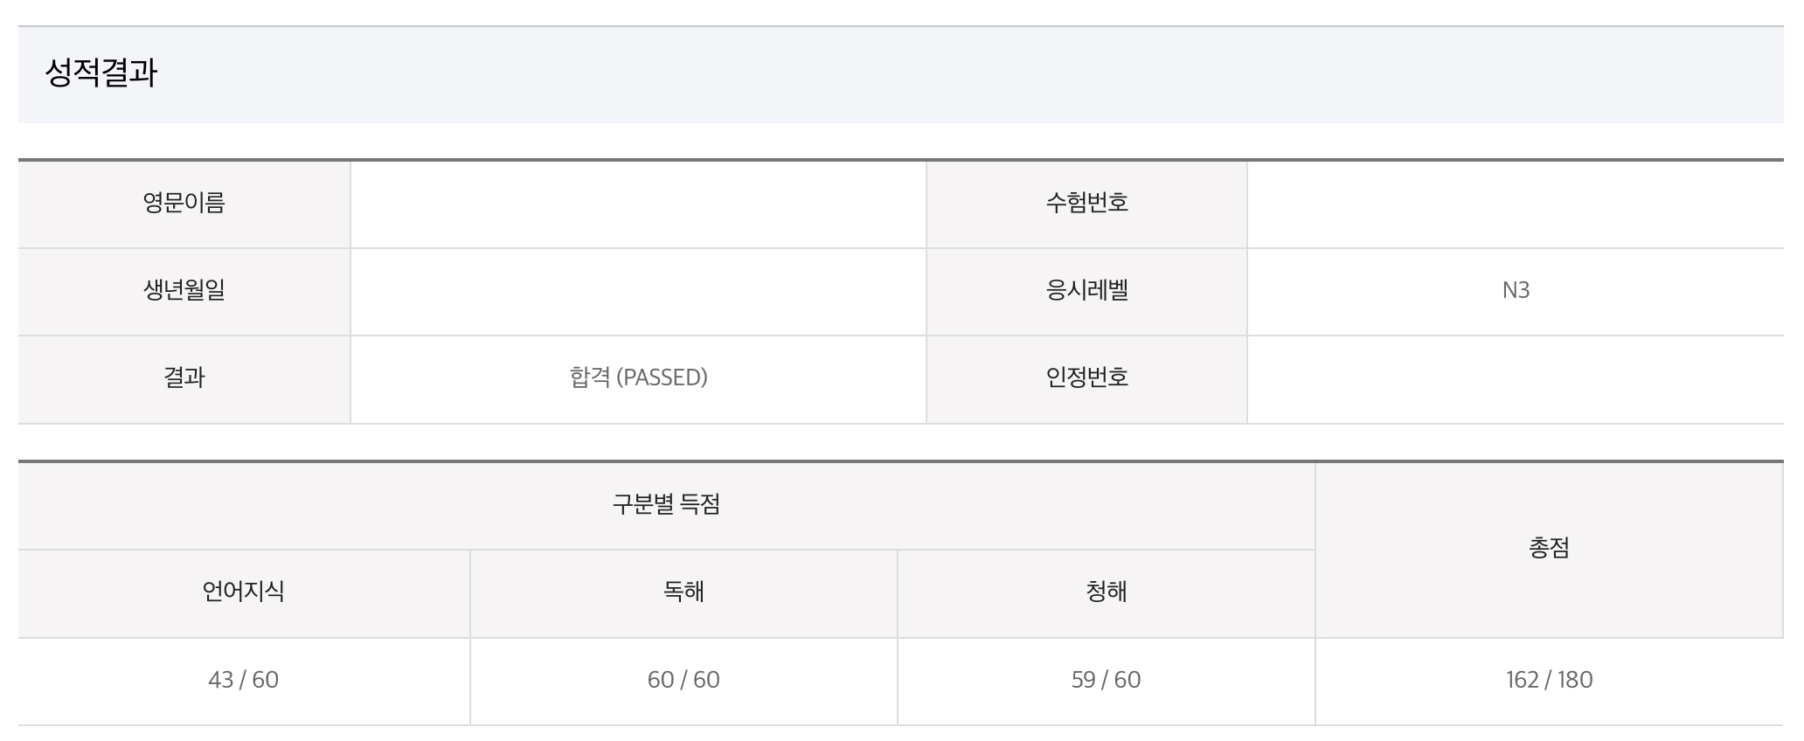Image resolution: width=1804 pixels, height=741 pixels.
Task: Select the 162 / 180 total score
Action: pyautogui.click(x=1549, y=680)
